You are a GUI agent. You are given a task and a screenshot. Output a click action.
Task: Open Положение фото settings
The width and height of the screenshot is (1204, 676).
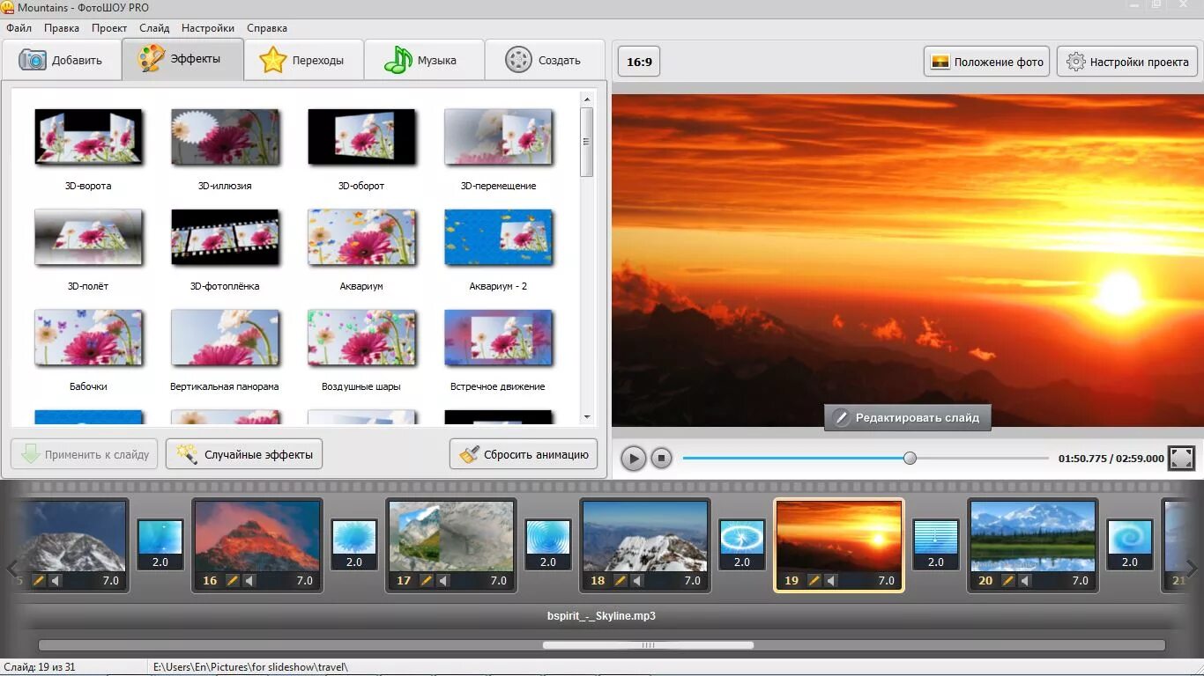pos(986,62)
